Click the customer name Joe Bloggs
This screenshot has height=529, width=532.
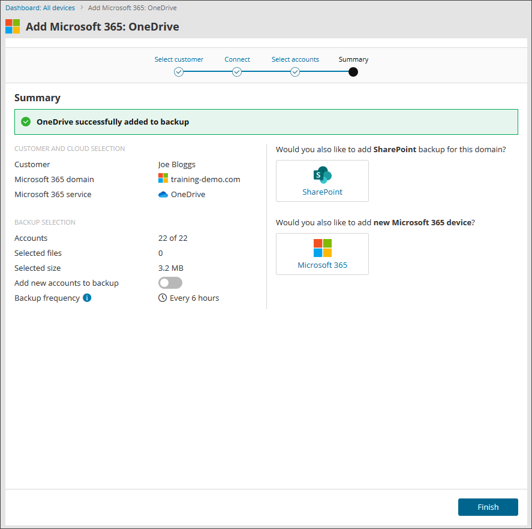(x=177, y=164)
